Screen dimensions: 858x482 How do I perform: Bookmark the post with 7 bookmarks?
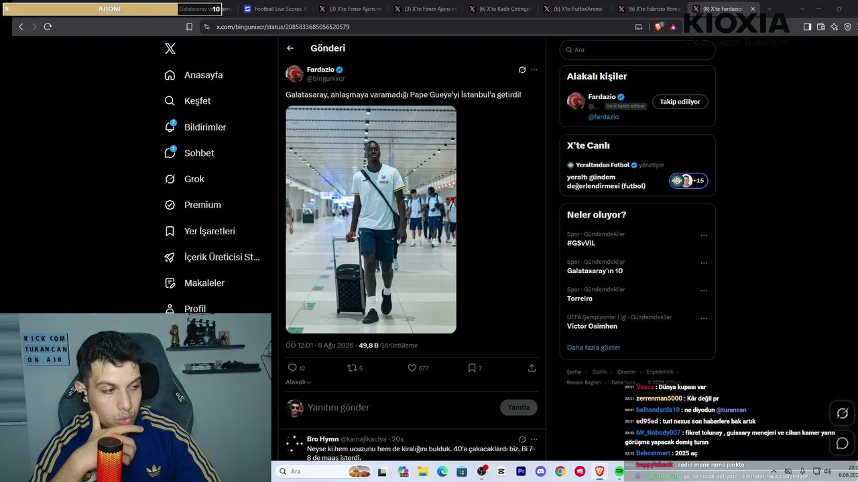[472, 368]
